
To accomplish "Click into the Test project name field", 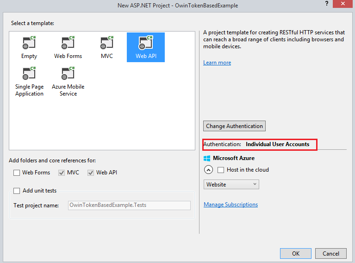I will pyautogui.click(x=129, y=205).
